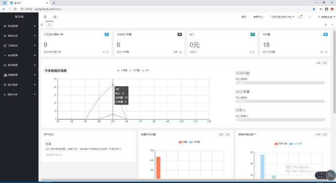Toggle the blue visits series in line chart legend
Screen dimensions: 336x183
135,71
